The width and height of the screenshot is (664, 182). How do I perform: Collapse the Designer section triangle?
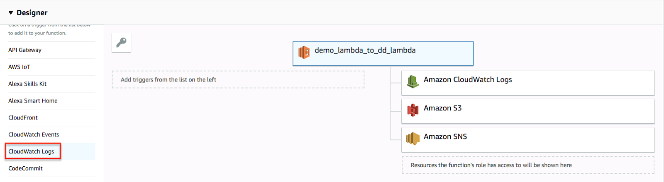[11, 13]
